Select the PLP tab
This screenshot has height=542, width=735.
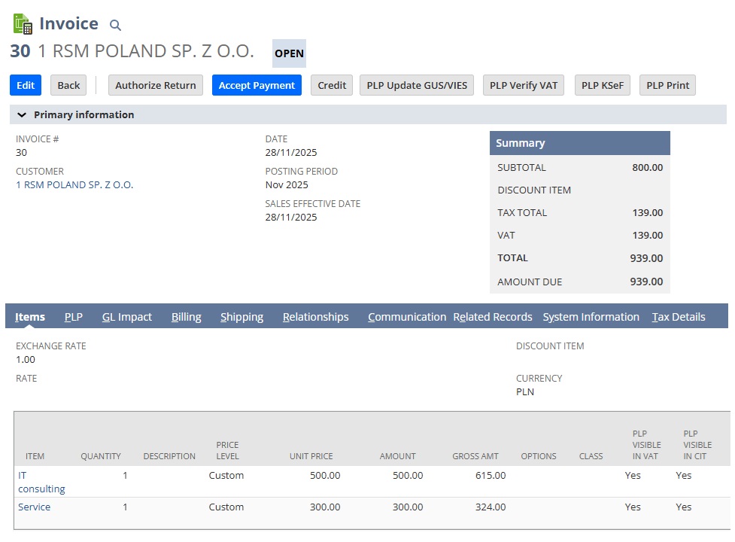tap(73, 316)
